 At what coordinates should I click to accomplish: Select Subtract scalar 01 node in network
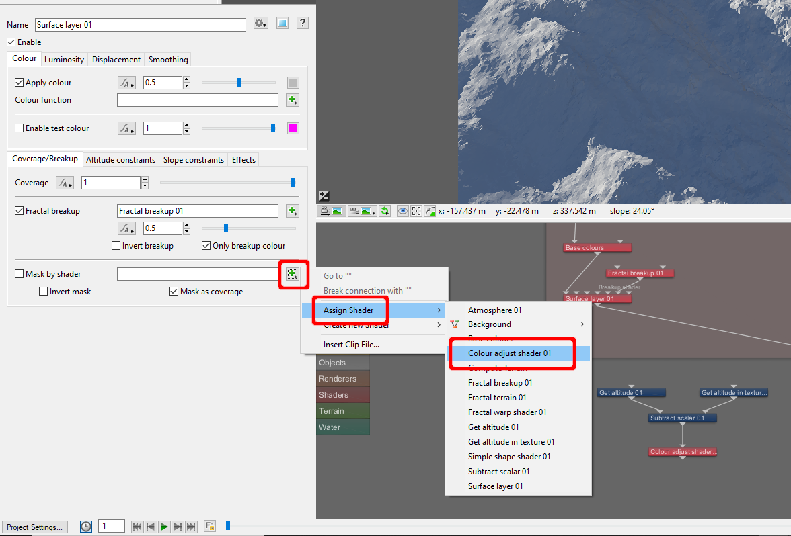(683, 418)
